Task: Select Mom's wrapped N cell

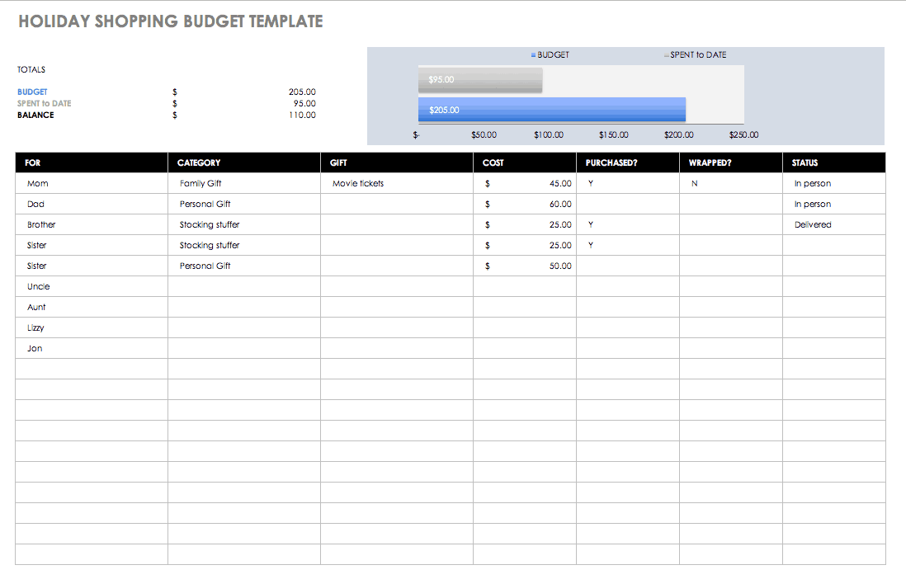Action: (x=731, y=183)
